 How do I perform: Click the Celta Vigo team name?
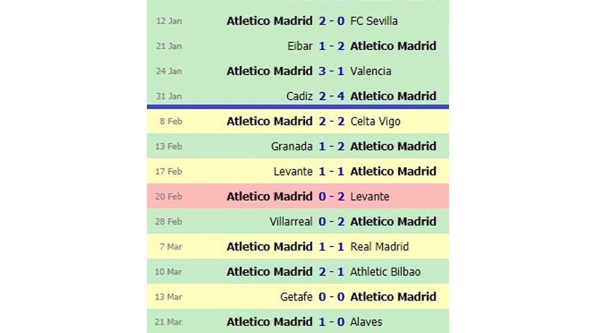[375, 121]
